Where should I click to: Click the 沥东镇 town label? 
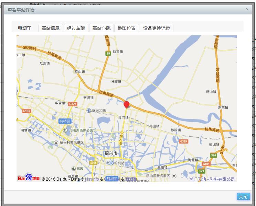tap(223, 107)
